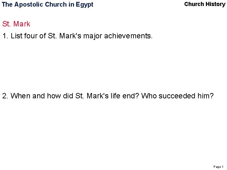
Task: Click the question "List four of St. Mark's major achievements"
Action: (x=82, y=36)
